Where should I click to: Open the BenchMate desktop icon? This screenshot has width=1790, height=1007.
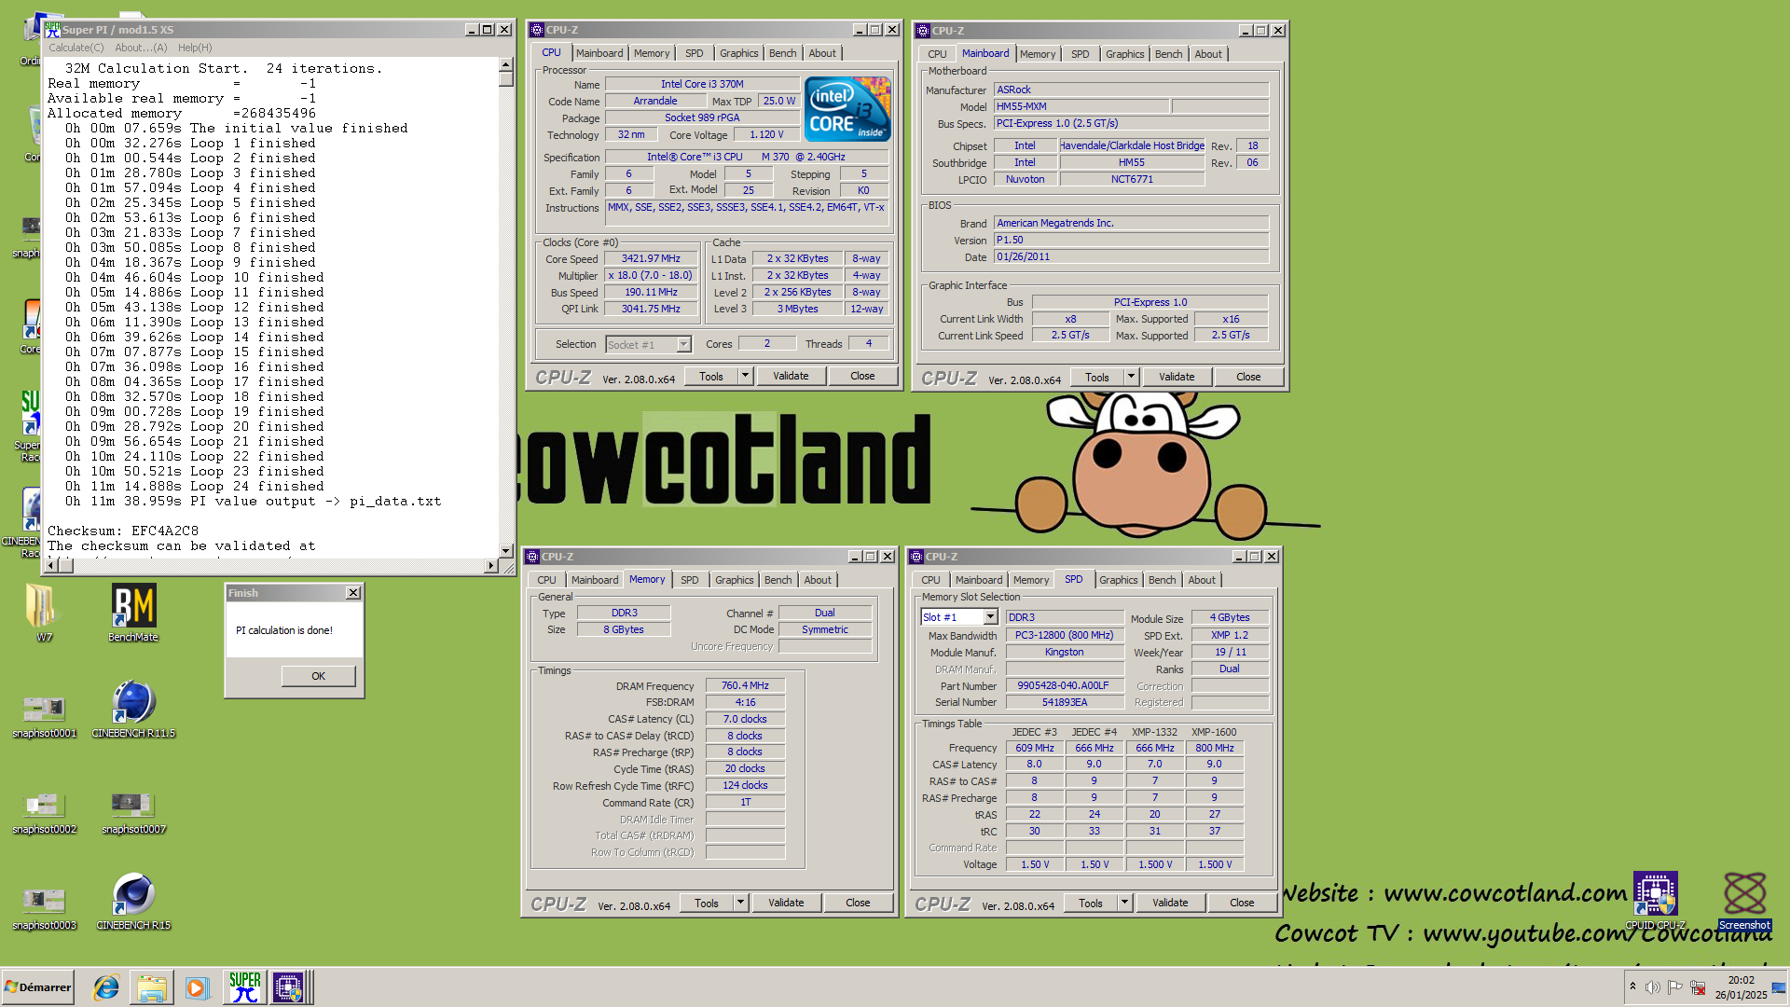(133, 613)
